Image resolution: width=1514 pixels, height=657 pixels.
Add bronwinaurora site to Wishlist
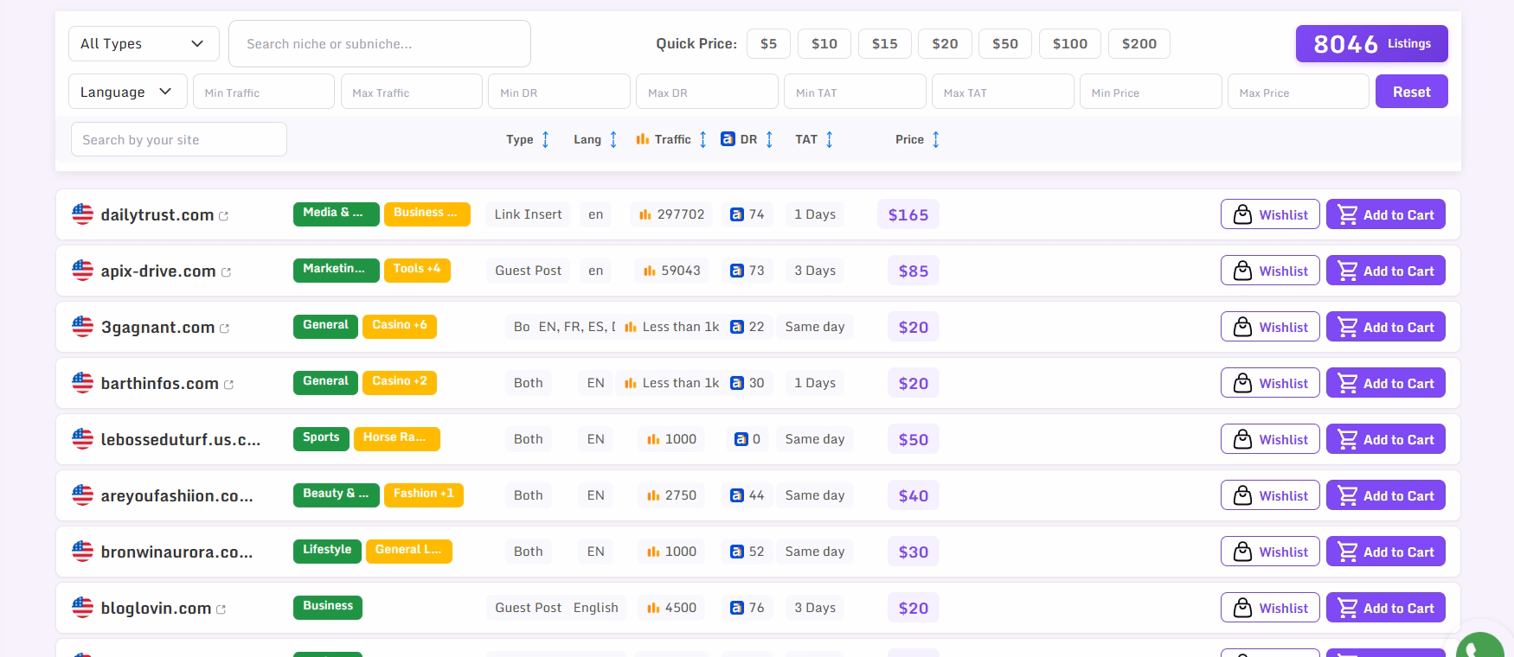[x=1270, y=552]
